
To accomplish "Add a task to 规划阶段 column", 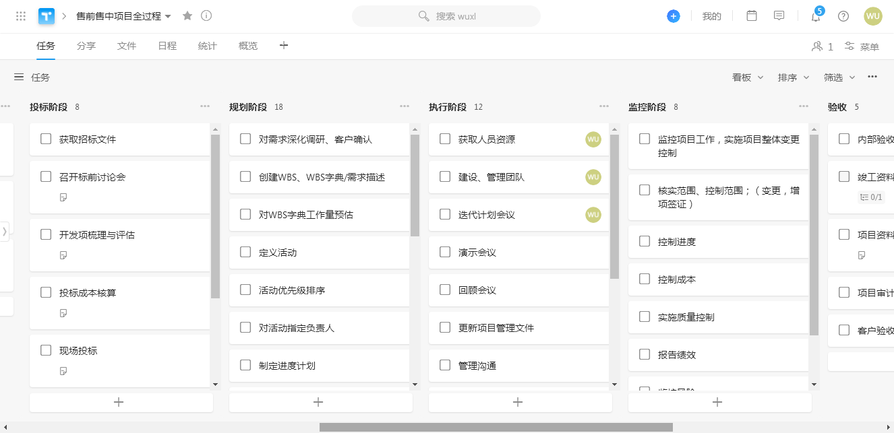I will (x=321, y=402).
